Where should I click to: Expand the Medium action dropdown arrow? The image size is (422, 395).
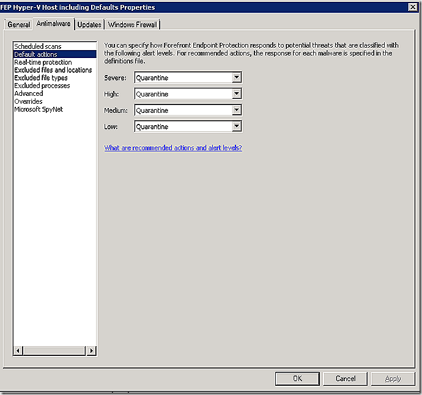[x=237, y=110]
